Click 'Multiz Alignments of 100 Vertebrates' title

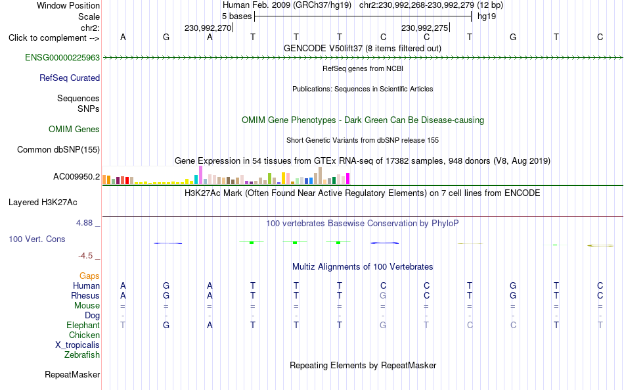pyautogui.click(x=363, y=266)
